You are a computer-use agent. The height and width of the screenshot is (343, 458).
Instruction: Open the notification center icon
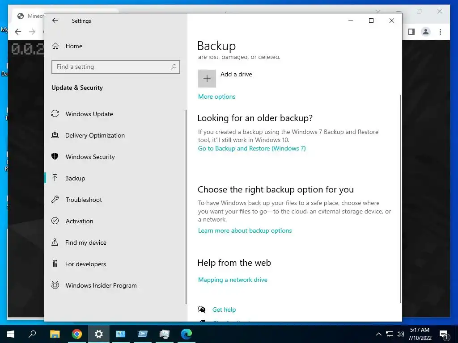tap(444, 335)
